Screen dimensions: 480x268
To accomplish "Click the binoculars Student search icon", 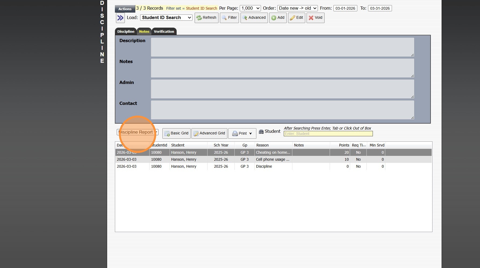I will 261,131.
